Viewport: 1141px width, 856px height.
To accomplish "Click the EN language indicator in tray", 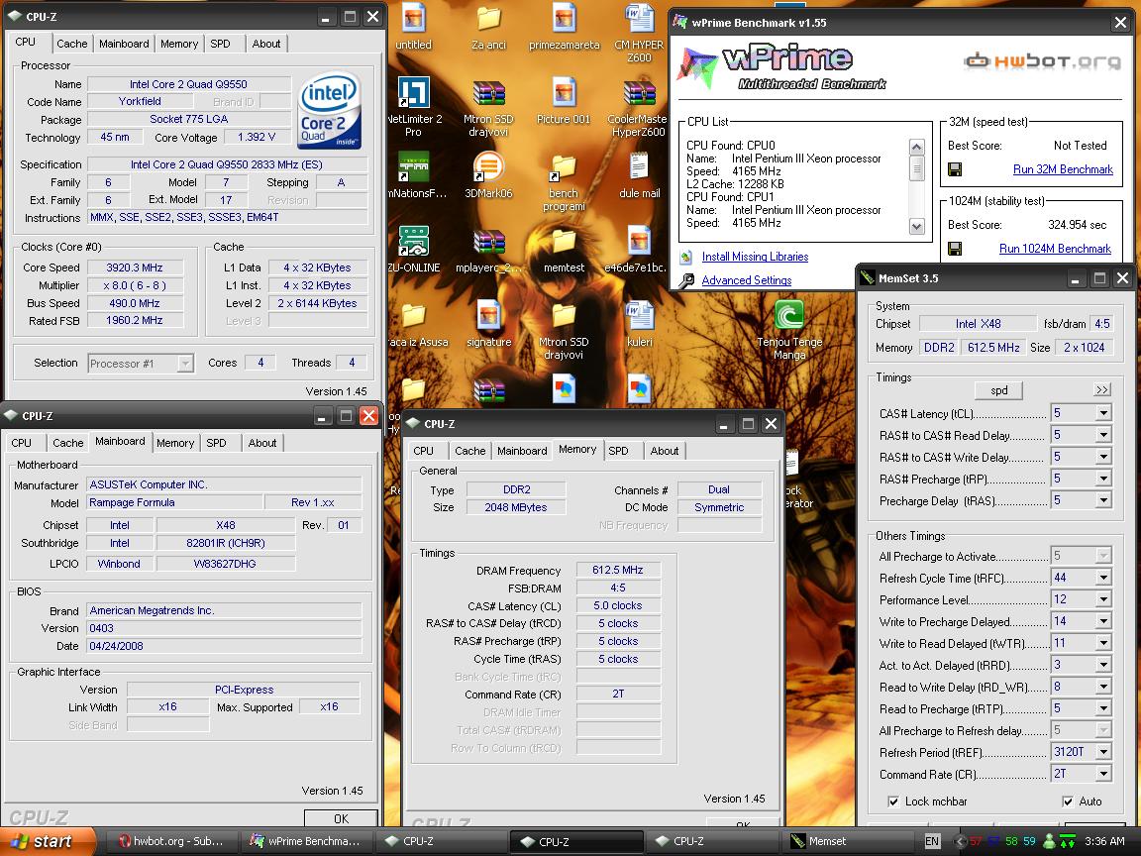I will tap(931, 841).
